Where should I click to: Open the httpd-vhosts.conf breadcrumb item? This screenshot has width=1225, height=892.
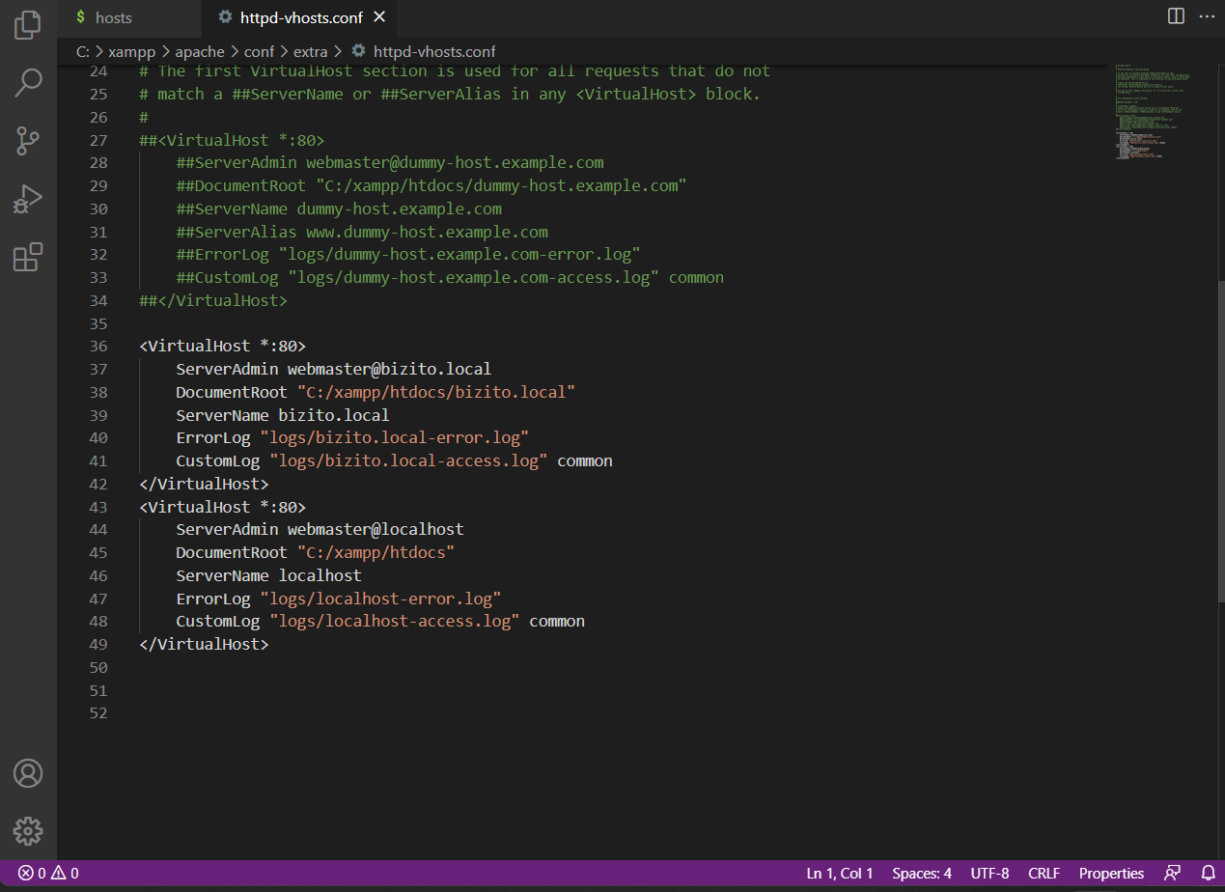click(425, 51)
